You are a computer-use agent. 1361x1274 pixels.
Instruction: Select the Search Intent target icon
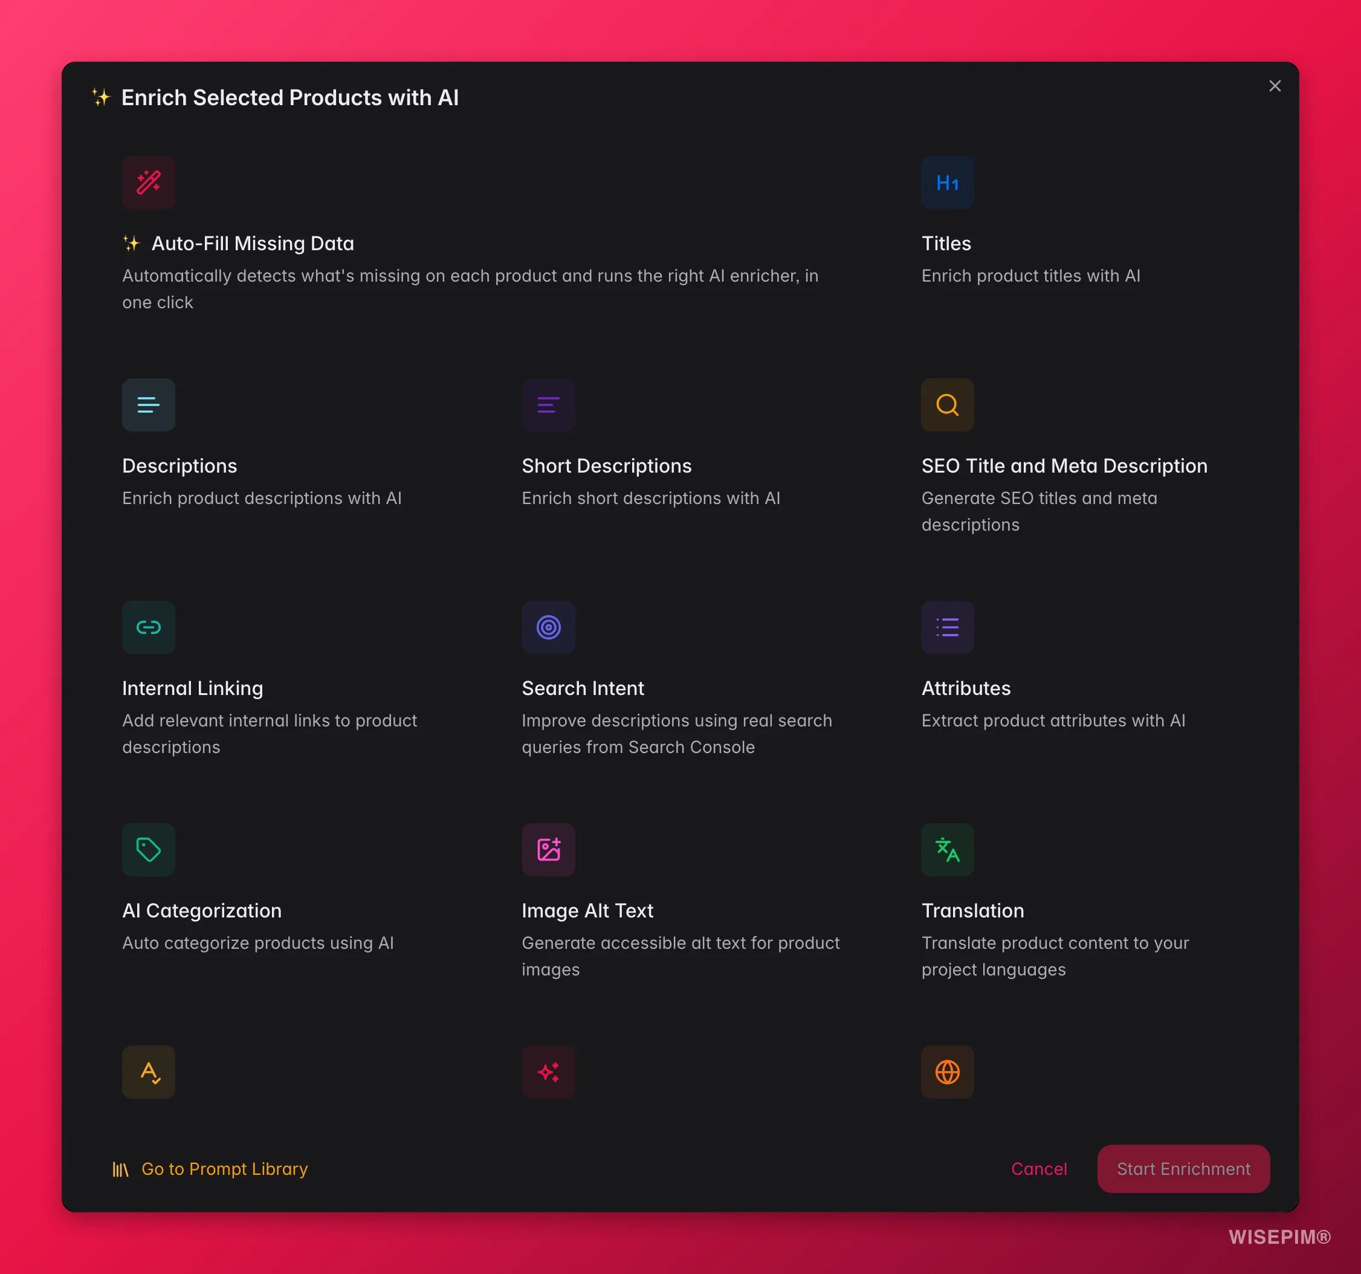tap(548, 628)
